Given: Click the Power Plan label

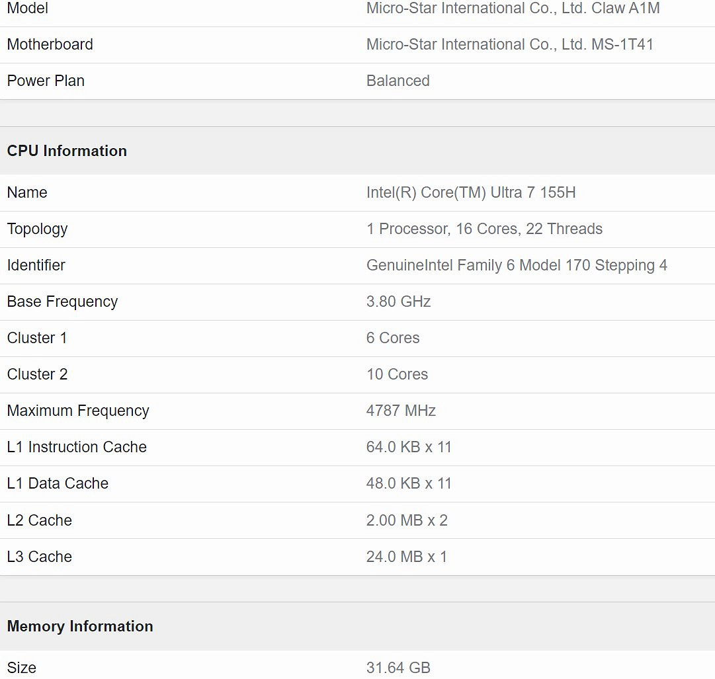Looking at the screenshot, I should [x=46, y=81].
